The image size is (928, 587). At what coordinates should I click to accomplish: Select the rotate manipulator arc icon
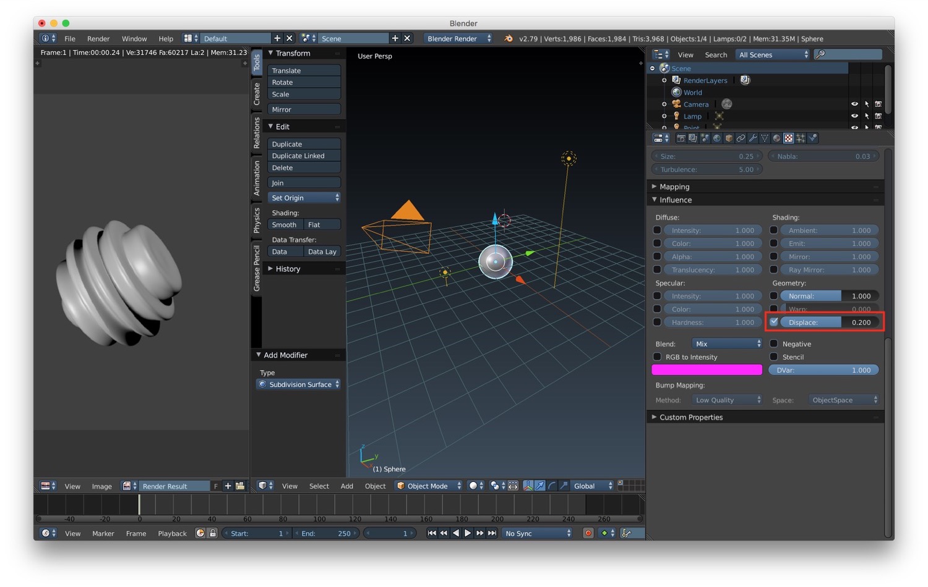(x=552, y=486)
